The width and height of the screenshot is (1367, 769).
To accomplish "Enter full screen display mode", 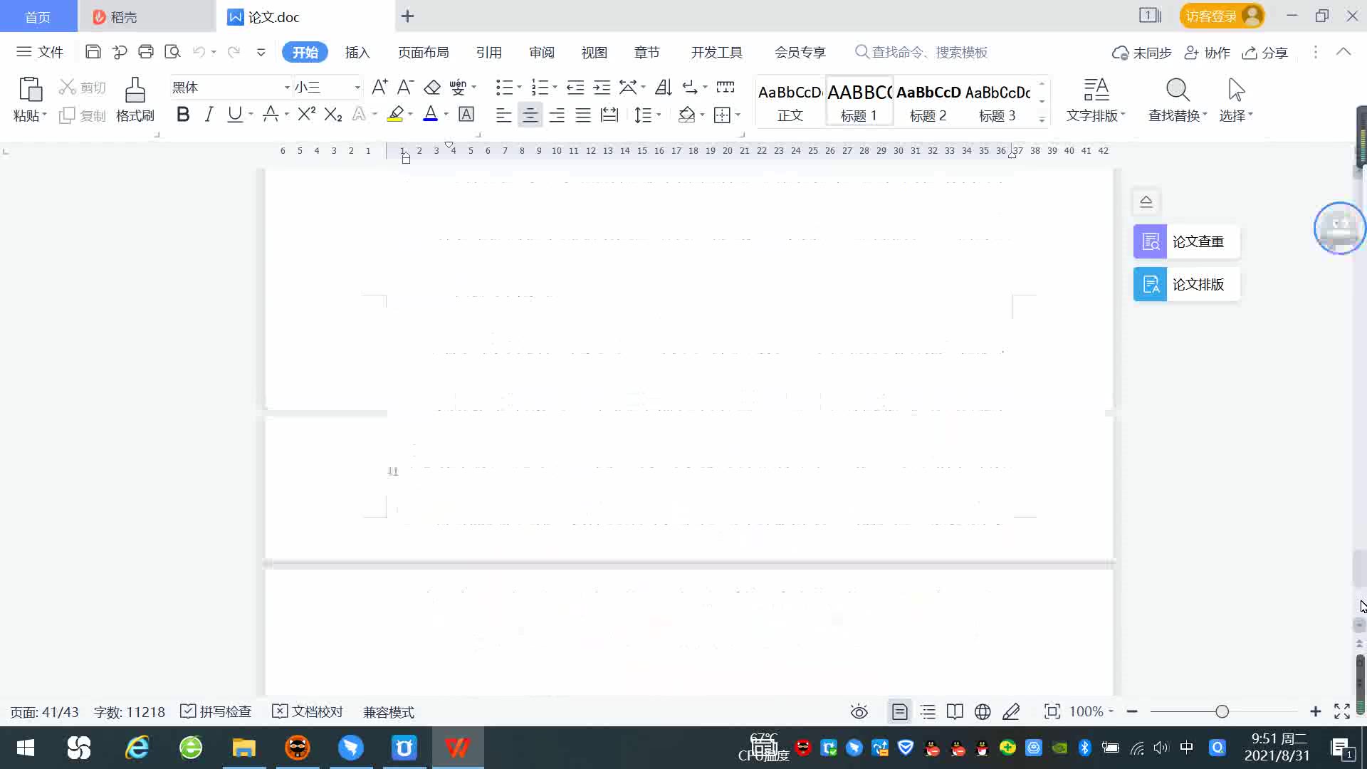I will [x=1342, y=711].
